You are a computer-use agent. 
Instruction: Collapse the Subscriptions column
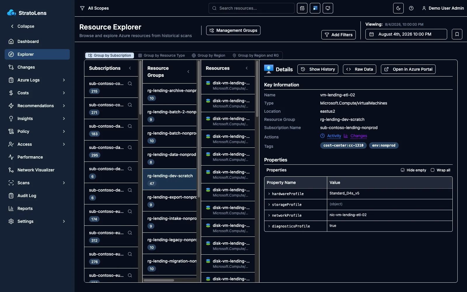pyautogui.click(x=130, y=68)
